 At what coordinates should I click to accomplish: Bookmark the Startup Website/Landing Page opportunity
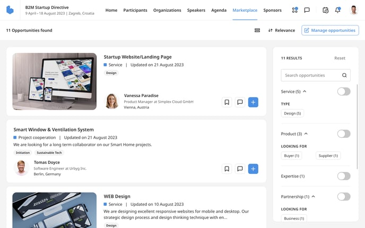click(227, 102)
